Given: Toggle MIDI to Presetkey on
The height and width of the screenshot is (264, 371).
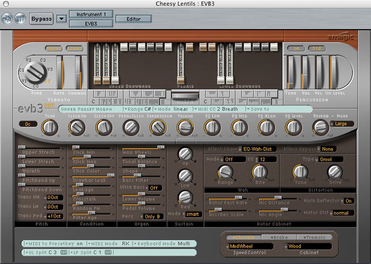Looking at the screenshot, I should tap(79, 244).
